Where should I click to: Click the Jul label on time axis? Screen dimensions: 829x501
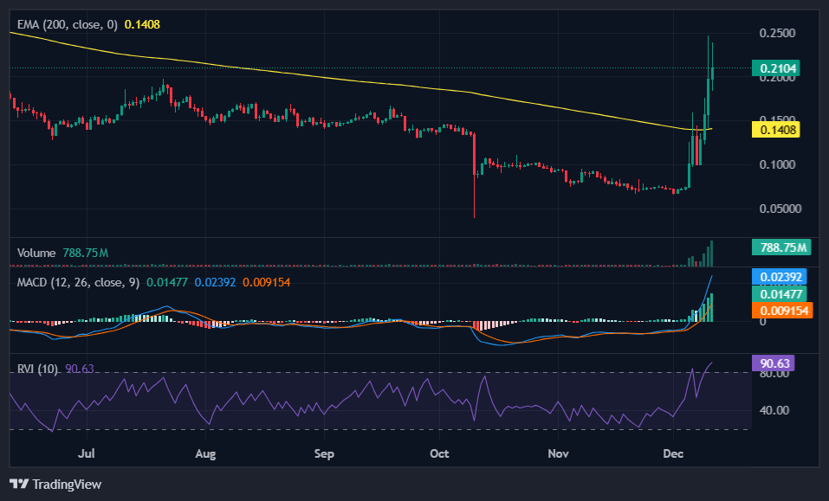tap(86, 453)
